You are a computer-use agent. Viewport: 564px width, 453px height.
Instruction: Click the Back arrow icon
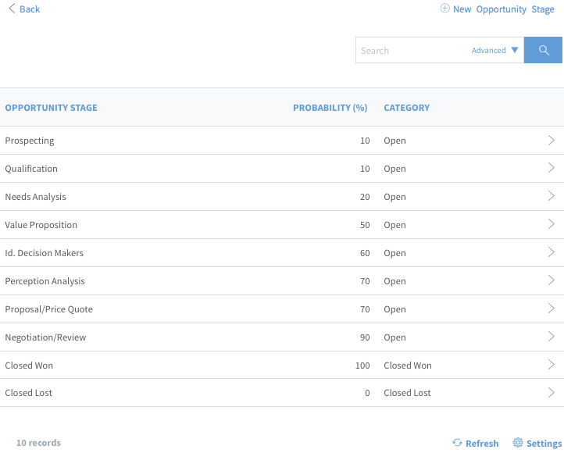tap(12, 9)
